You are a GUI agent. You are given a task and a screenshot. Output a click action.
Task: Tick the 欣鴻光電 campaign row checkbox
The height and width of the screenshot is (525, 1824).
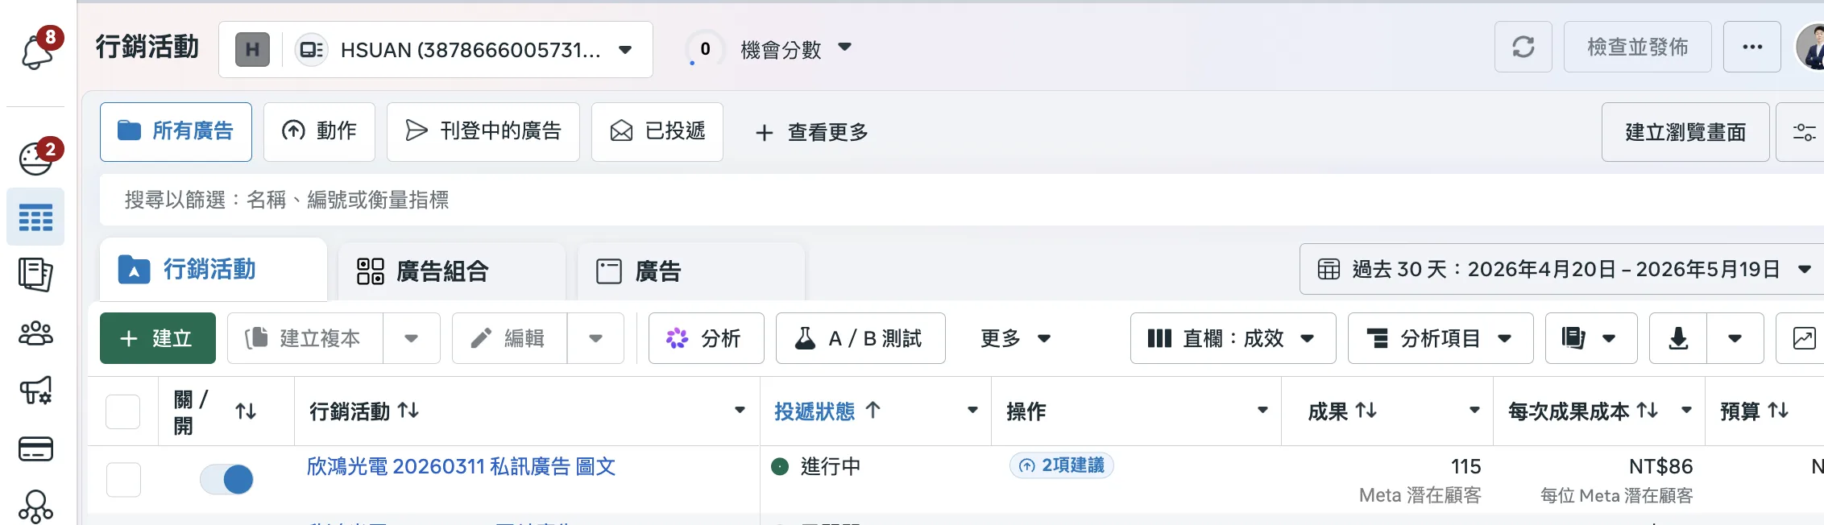(x=123, y=479)
